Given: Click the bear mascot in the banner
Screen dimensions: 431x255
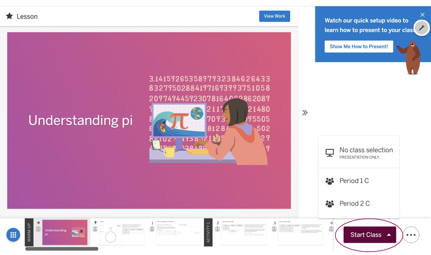Looking at the screenshot, I should pyautogui.click(x=410, y=58).
